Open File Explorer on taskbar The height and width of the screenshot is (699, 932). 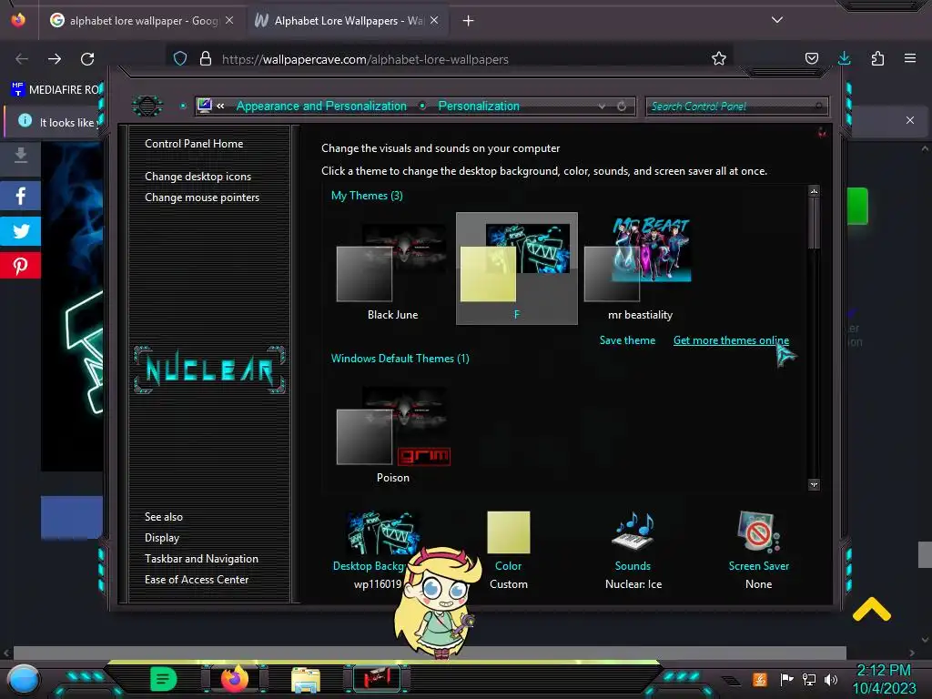point(306,679)
